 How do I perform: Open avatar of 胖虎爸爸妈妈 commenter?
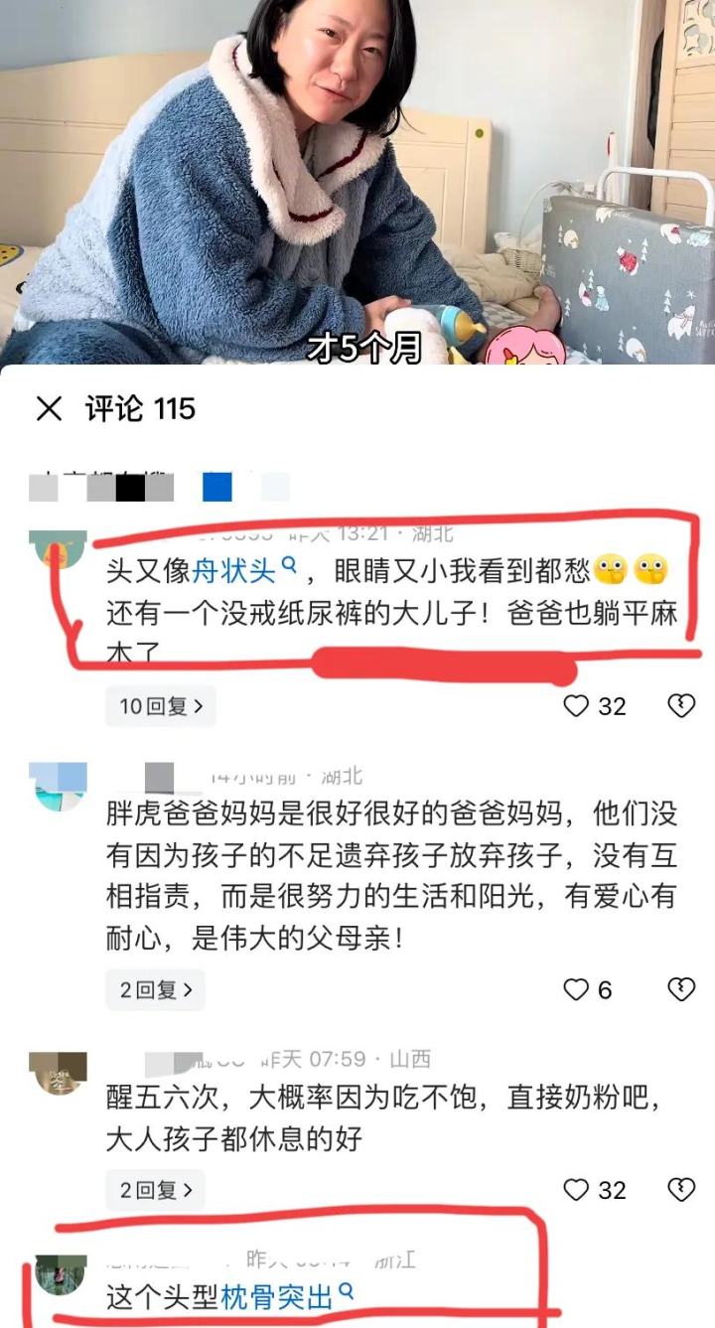pos(59,787)
